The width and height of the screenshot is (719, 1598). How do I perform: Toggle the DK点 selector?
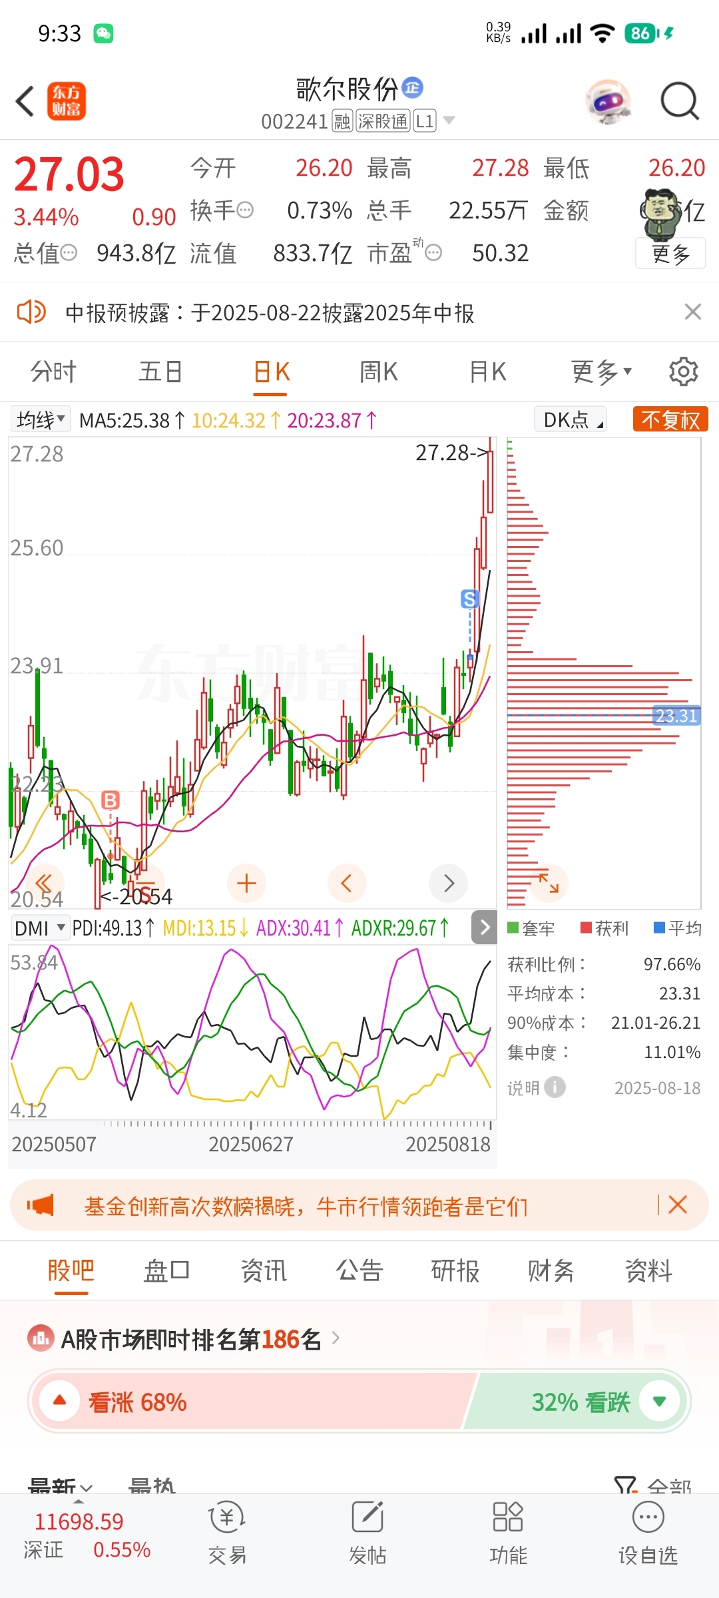tap(571, 419)
